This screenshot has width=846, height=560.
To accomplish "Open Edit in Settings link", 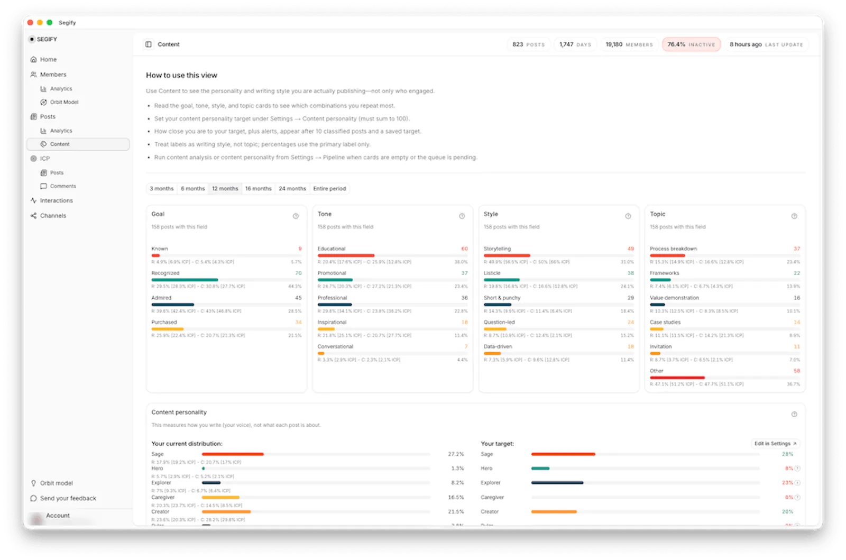I will 776,444.
